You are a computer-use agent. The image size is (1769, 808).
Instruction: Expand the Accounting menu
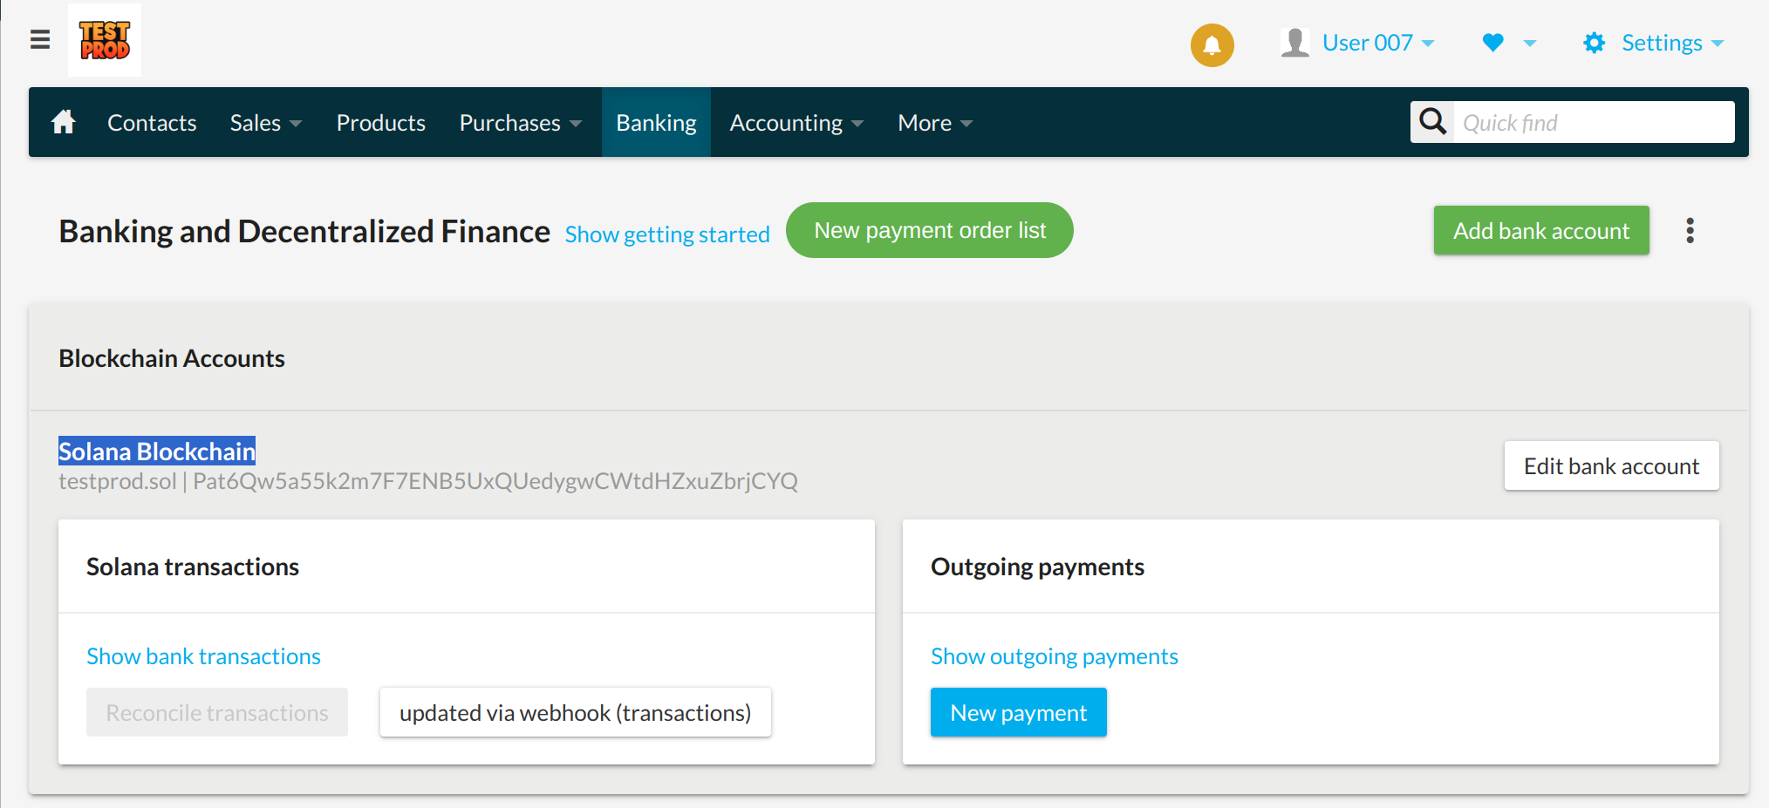click(x=796, y=123)
